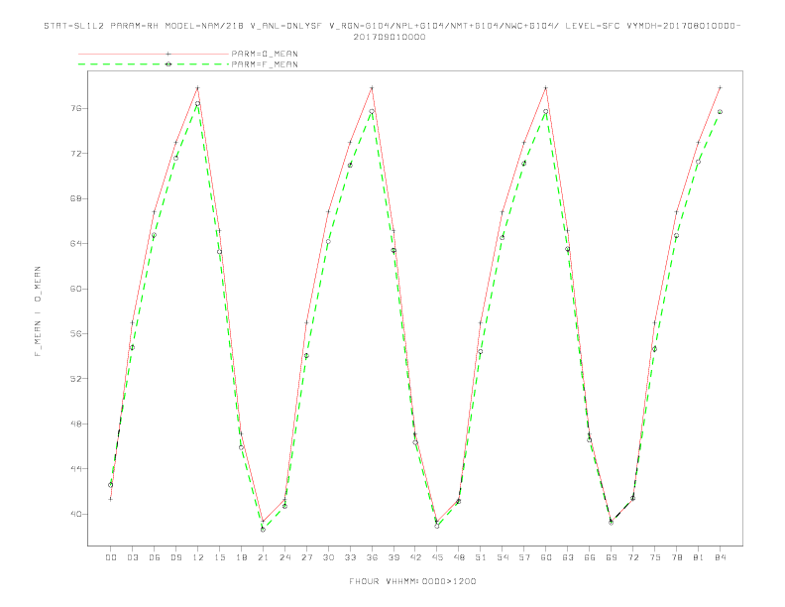785x607 pixels.
Task: Click the x-axis title FHOUR VHHMM
Action: coord(412,581)
